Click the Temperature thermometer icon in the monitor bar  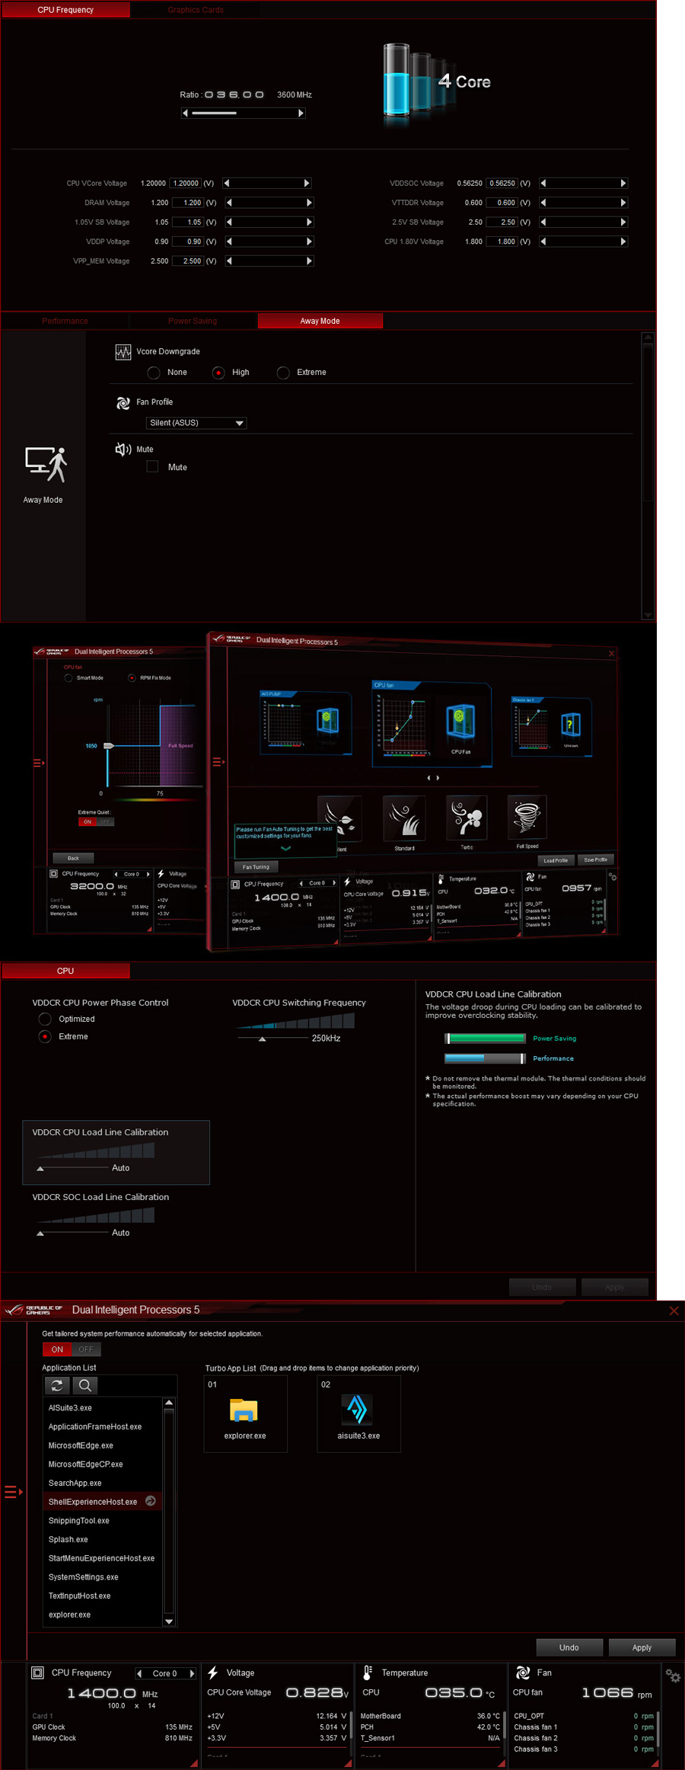click(368, 1672)
